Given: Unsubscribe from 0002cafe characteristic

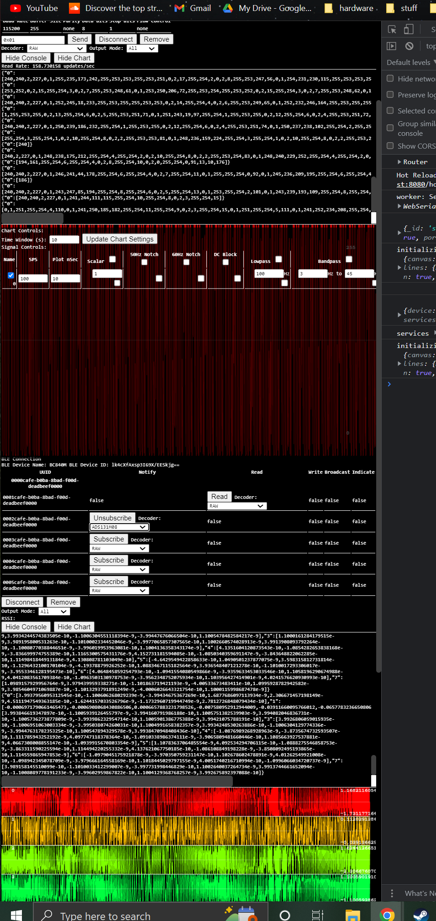Looking at the screenshot, I should [112, 518].
